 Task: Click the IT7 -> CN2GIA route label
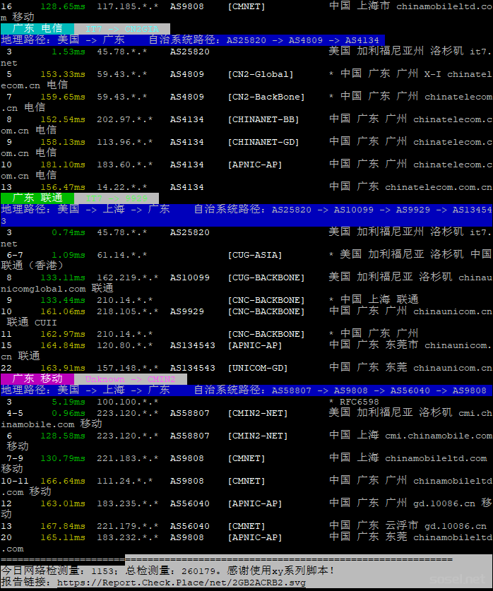click(x=121, y=29)
